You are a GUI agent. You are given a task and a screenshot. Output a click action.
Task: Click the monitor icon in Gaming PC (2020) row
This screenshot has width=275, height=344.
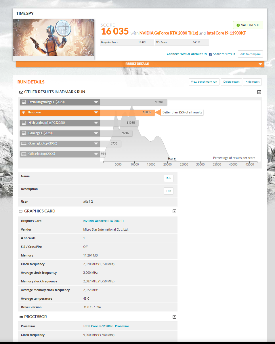24,133
